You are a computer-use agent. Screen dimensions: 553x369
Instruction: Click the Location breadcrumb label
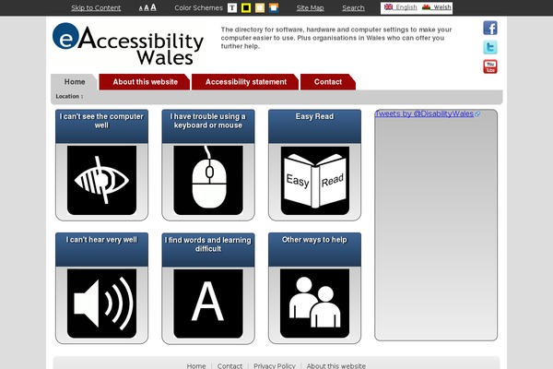click(x=69, y=96)
